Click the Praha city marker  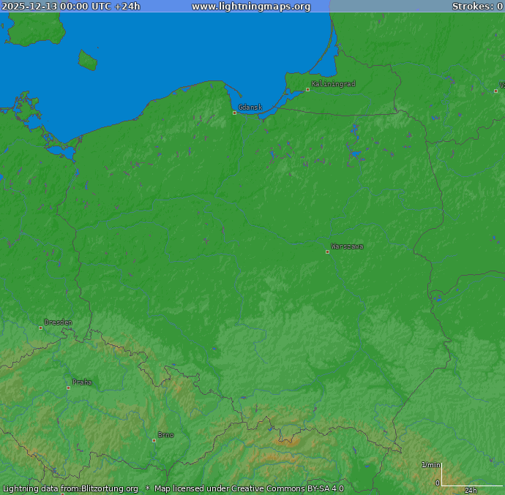pos(68,388)
